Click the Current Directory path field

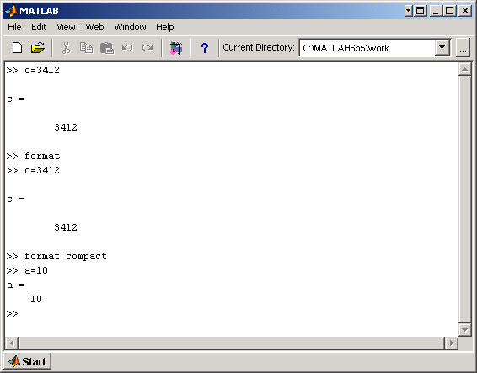(367, 48)
